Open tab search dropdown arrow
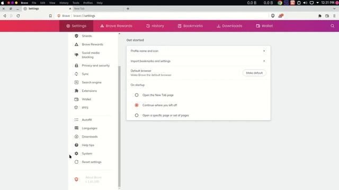This screenshot has width=339, height=190. (x=334, y=8)
